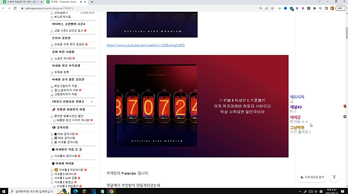The image size is (348, 194).
Task: Open the gray square extension icon
Action: (x=308, y=8)
